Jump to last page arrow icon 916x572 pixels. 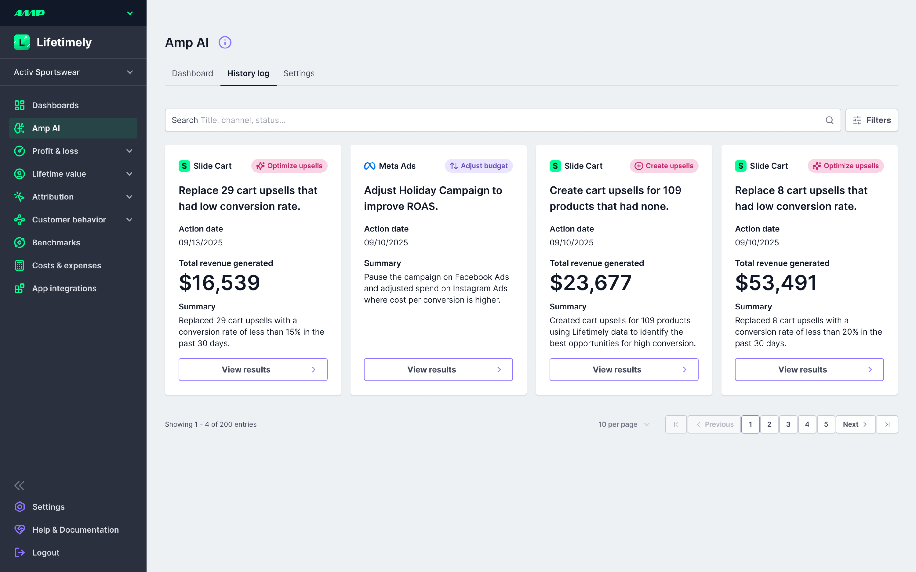[887, 424]
